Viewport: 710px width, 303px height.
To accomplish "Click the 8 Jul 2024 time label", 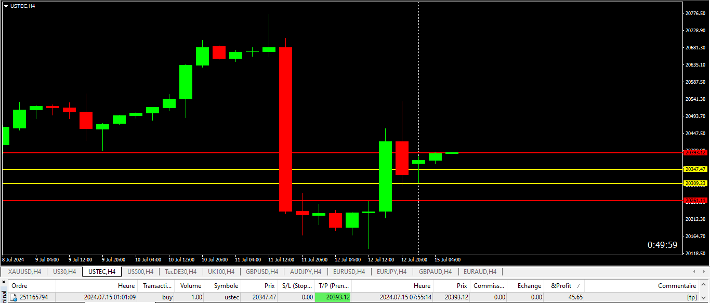I will click(x=13, y=259).
